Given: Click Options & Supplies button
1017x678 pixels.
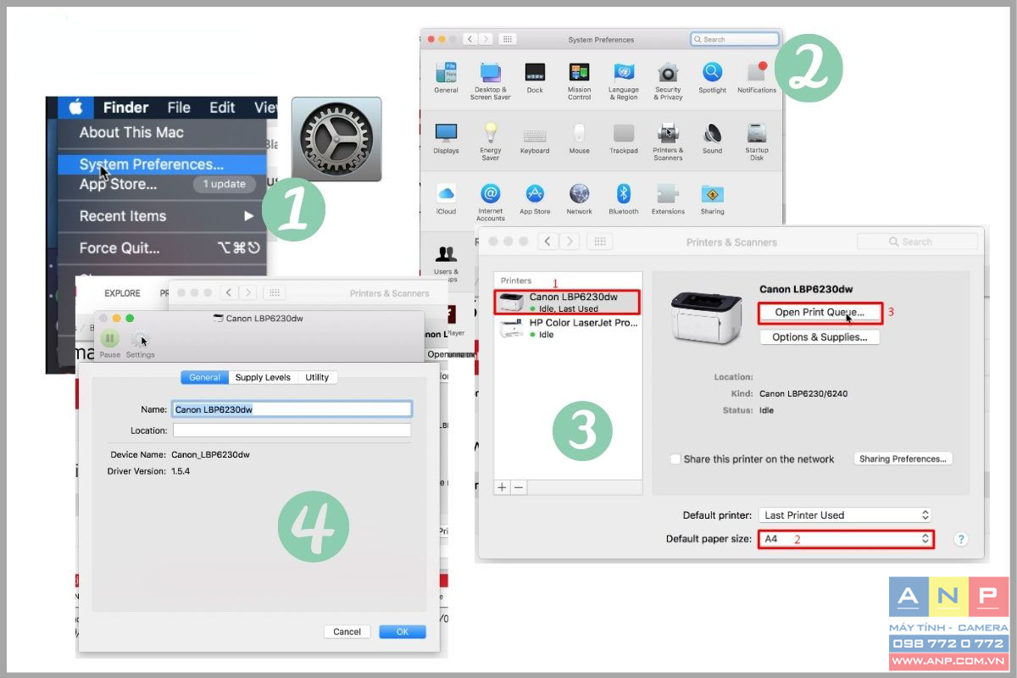Looking at the screenshot, I should (820, 337).
